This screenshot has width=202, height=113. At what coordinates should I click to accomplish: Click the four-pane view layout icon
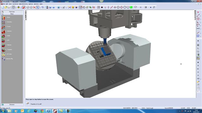tap(13, 8)
